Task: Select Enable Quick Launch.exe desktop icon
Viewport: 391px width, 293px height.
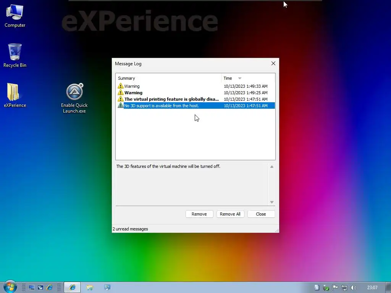Action: 74,98
